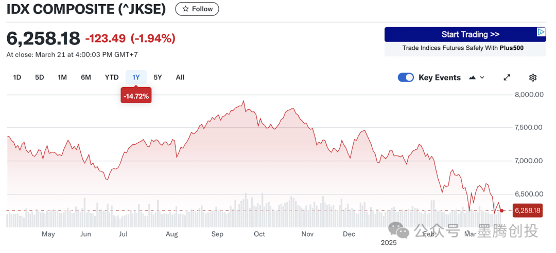Open the chart type dropdown
Screen dimensions: 556x253
coord(477,77)
